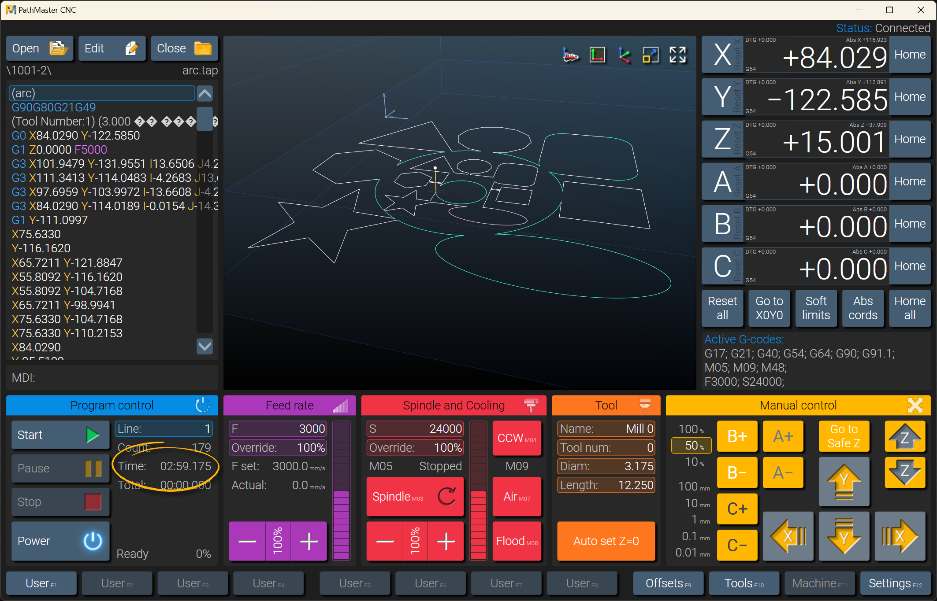The height and width of the screenshot is (601, 937).
Task: Select the 10 % jog speed
Action: click(x=694, y=462)
